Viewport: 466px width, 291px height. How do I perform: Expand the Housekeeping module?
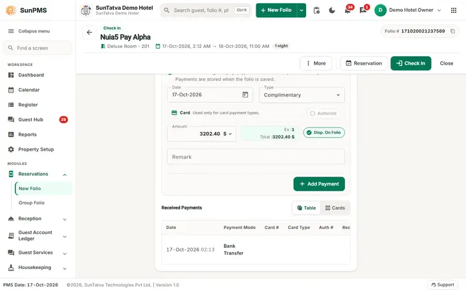[x=65, y=268]
